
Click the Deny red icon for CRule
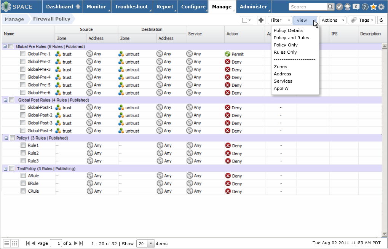228,191
